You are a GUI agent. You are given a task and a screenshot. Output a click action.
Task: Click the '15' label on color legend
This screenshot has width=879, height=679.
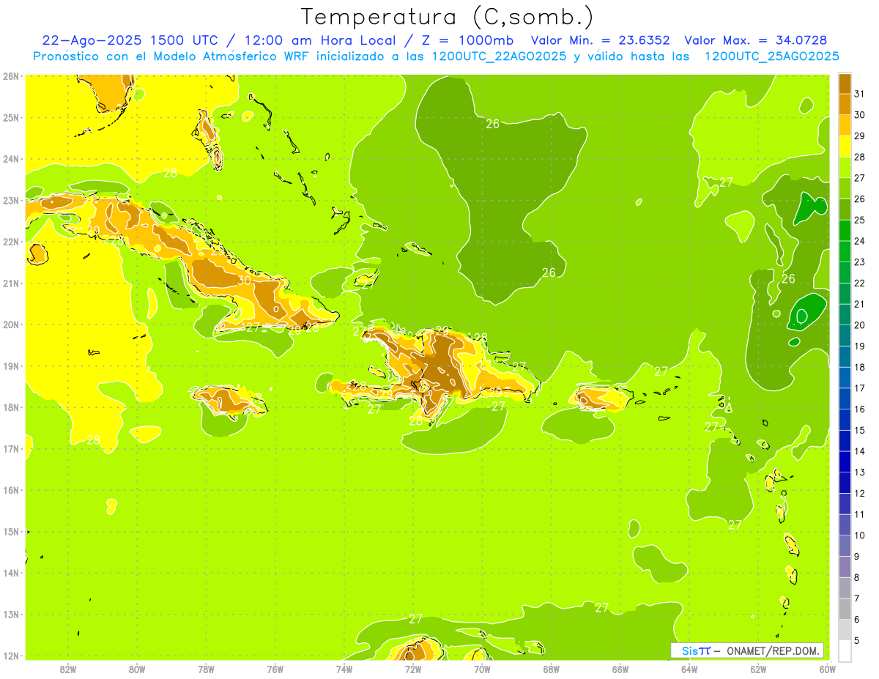click(859, 430)
